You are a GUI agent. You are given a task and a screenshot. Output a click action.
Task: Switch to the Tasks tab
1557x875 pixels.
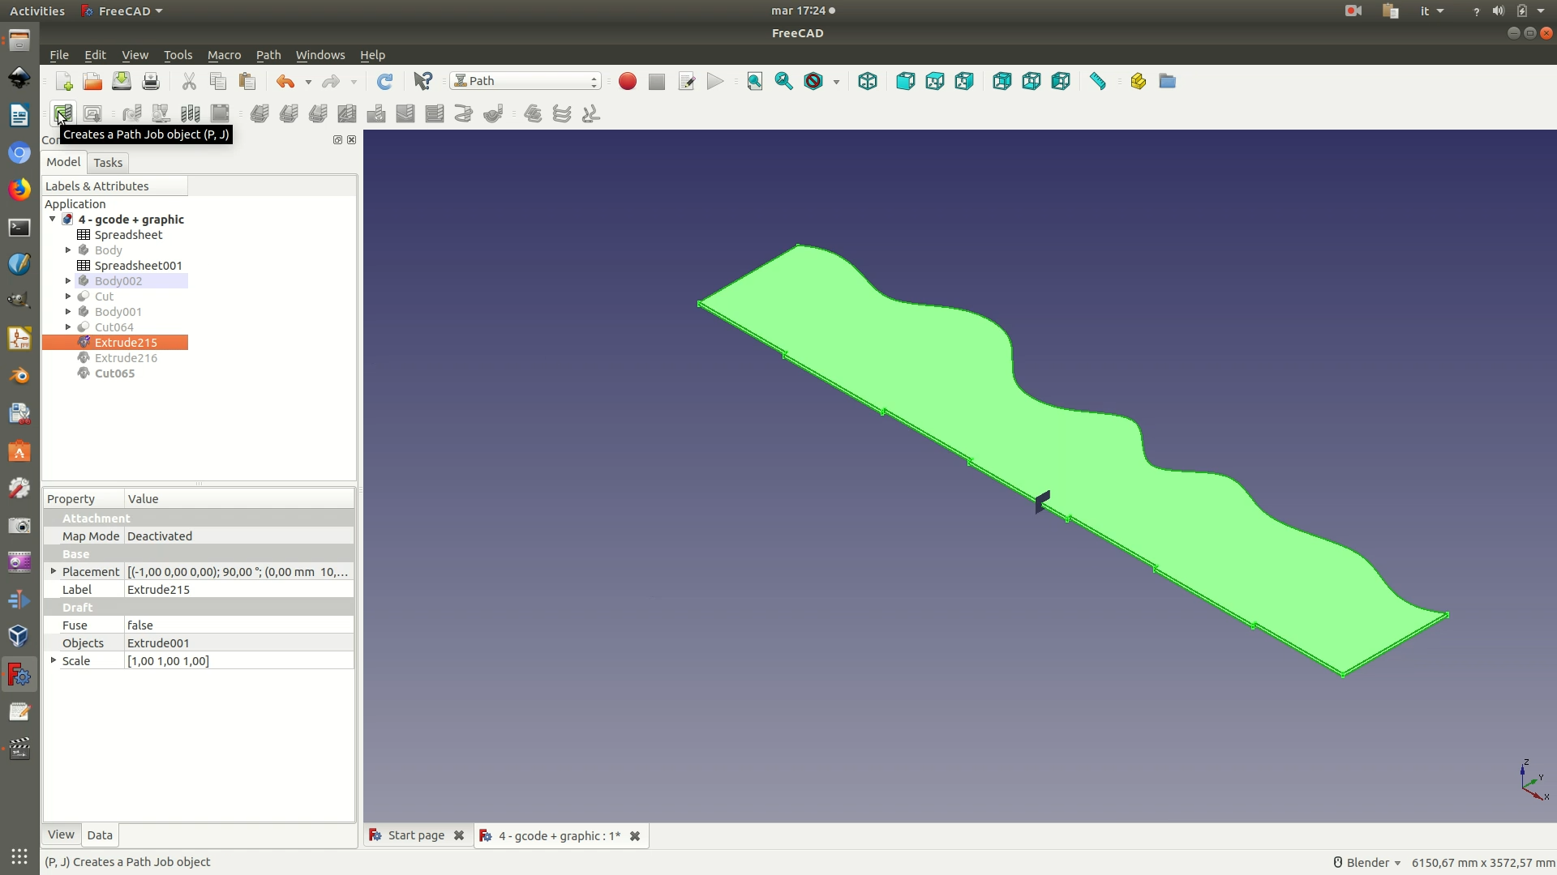point(108,163)
